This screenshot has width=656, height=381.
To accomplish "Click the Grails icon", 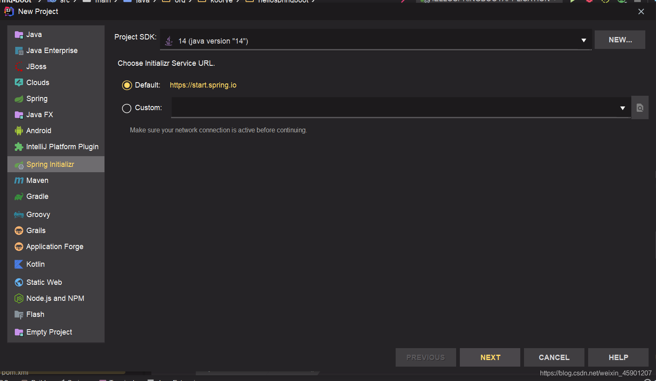I will pyautogui.click(x=19, y=231).
